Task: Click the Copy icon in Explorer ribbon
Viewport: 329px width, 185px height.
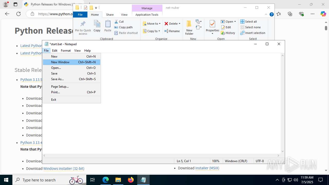Action: pyautogui.click(x=97, y=26)
